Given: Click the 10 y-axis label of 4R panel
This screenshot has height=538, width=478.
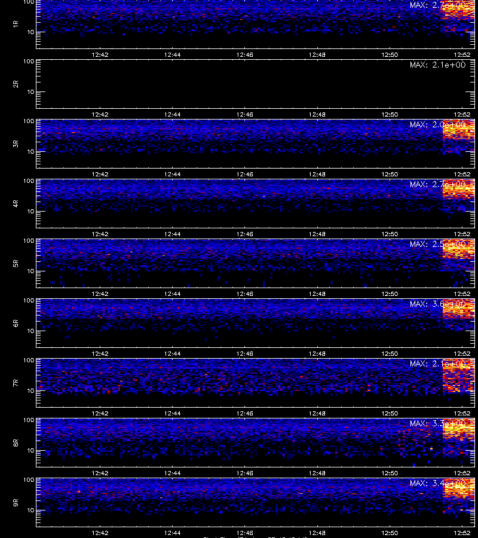Looking at the screenshot, I should point(30,212).
